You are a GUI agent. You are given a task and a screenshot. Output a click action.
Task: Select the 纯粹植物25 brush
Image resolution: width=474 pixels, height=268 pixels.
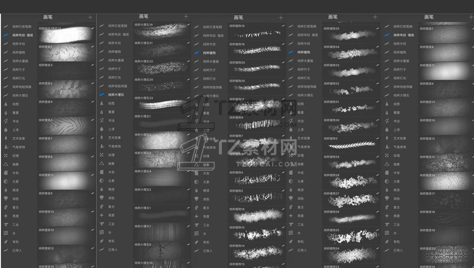click(x=351, y=236)
